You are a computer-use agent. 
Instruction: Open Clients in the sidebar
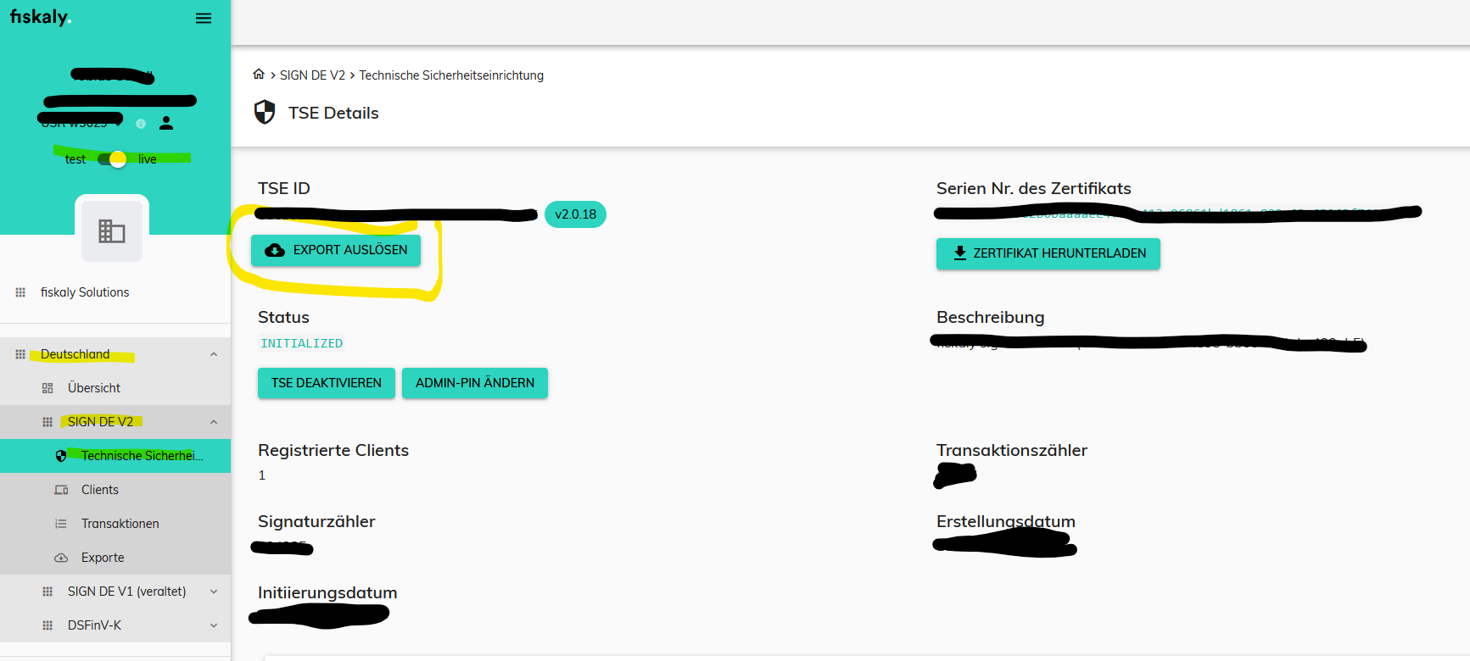100,490
